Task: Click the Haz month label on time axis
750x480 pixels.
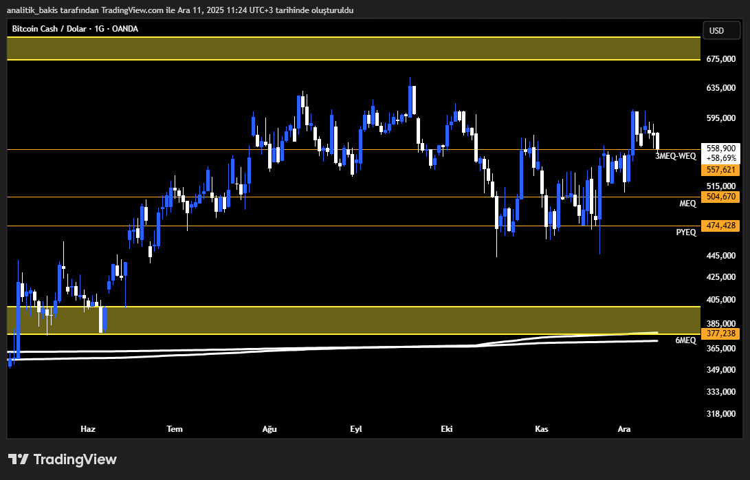Action: (88, 429)
